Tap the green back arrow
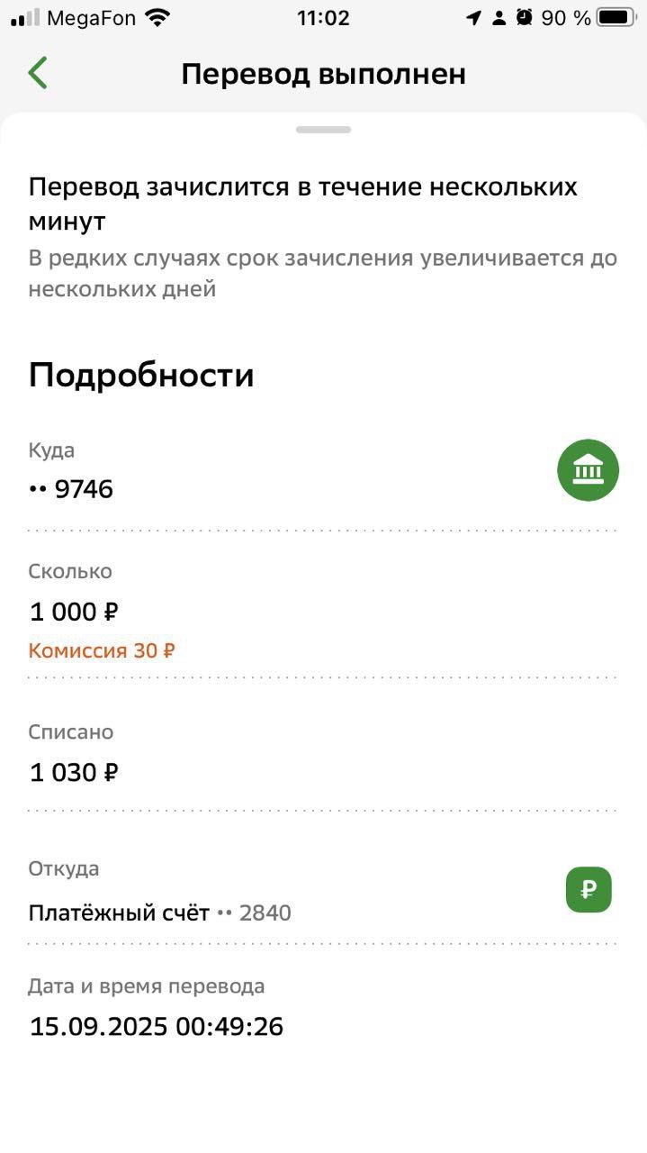The height and width of the screenshot is (1153, 647). click(x=38, y=73)
